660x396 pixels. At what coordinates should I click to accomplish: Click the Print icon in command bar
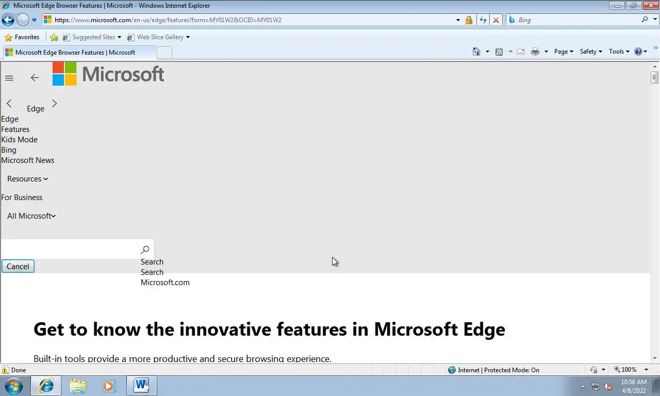(x=535, y=52)
